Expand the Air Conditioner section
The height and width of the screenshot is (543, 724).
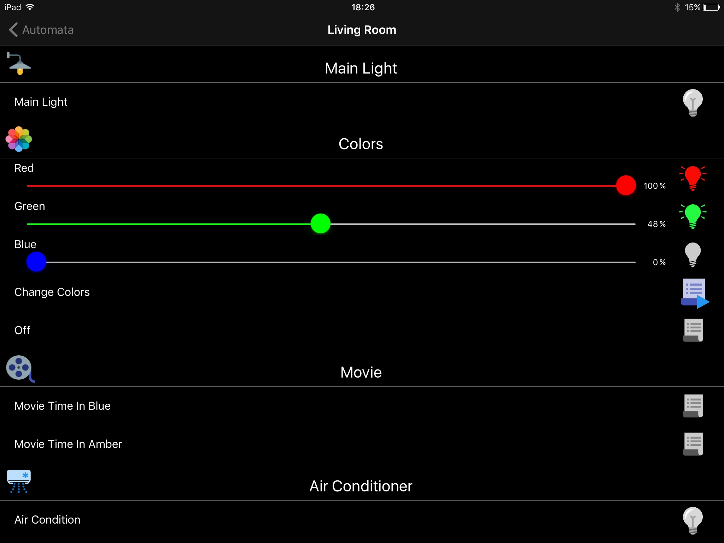tap(361, 486)
